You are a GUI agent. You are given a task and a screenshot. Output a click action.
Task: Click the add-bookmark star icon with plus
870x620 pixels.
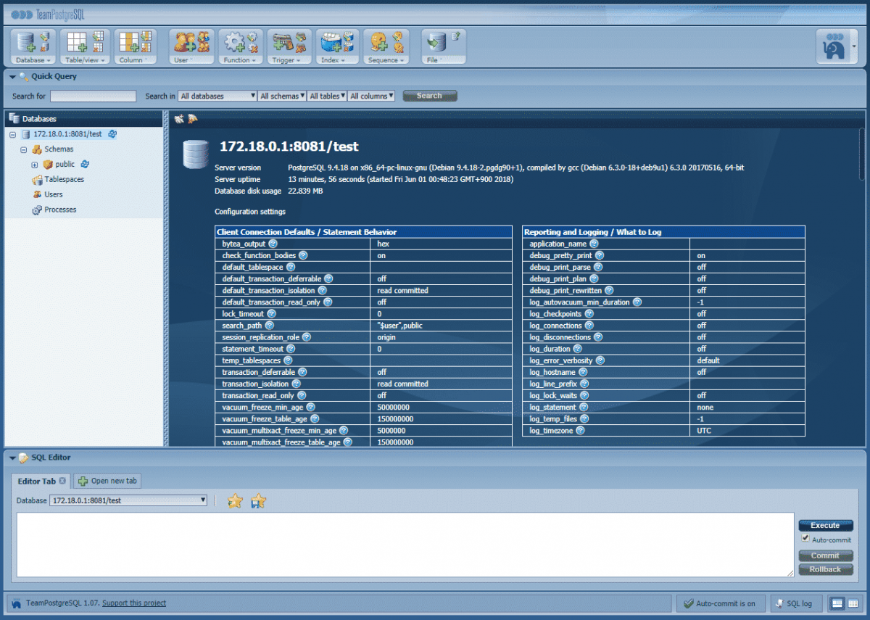[x=258, y=501]
